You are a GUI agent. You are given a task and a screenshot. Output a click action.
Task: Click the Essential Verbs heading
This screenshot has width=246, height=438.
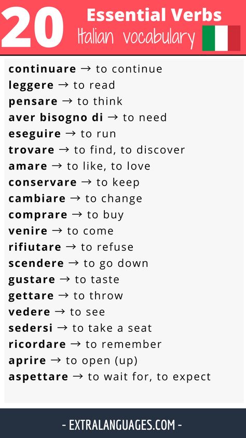(x=154, y=15)
